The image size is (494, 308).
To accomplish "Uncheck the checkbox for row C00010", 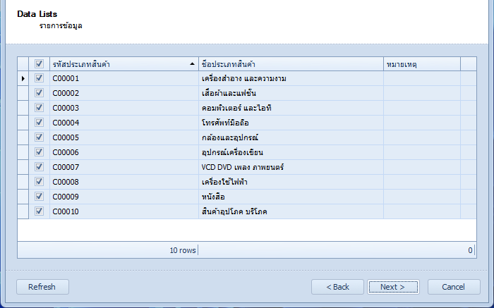I will [39, 211].
